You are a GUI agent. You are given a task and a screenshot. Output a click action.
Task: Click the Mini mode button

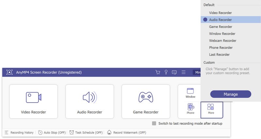point(197,72)
